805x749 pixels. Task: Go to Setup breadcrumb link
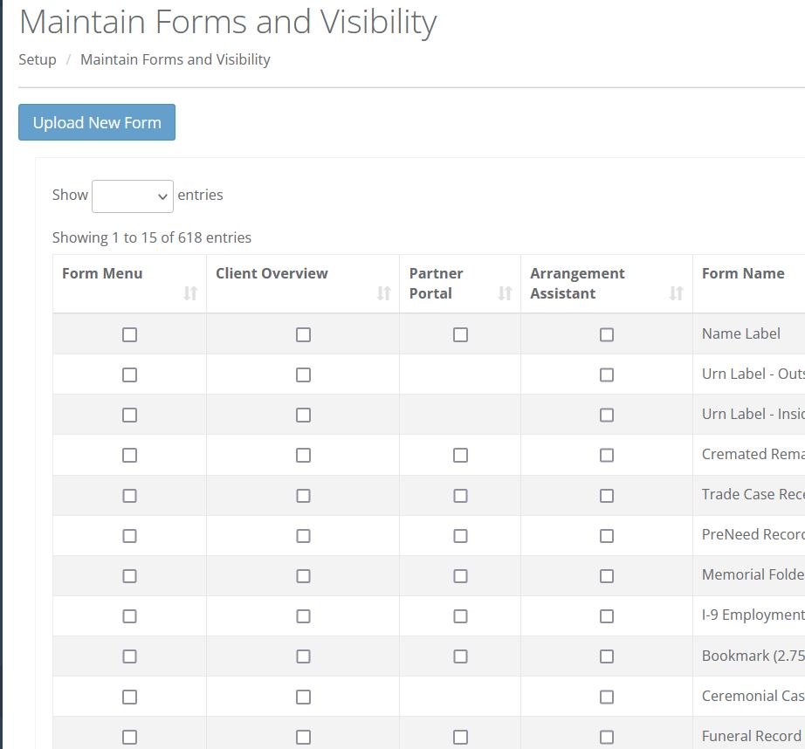38,59
